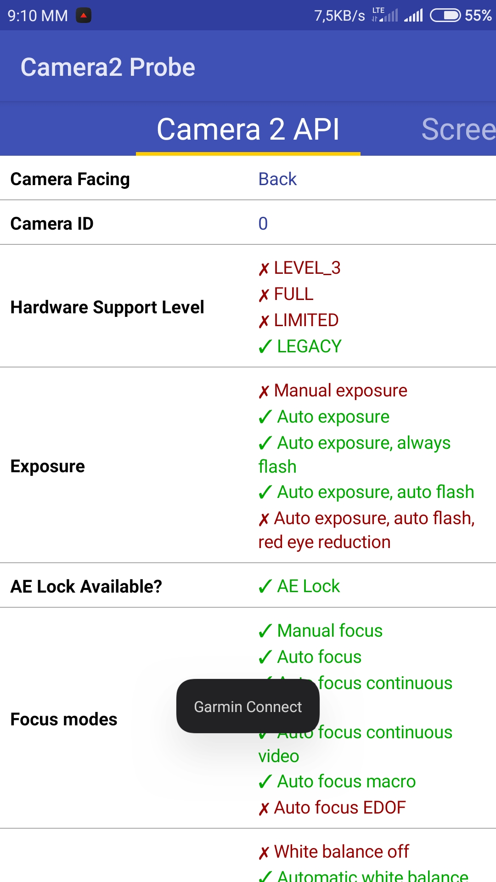Tap the red cross beside Auto focus EDOF
Screen dimensions: 496x882
pyautogui.click(x=264, y=808)
